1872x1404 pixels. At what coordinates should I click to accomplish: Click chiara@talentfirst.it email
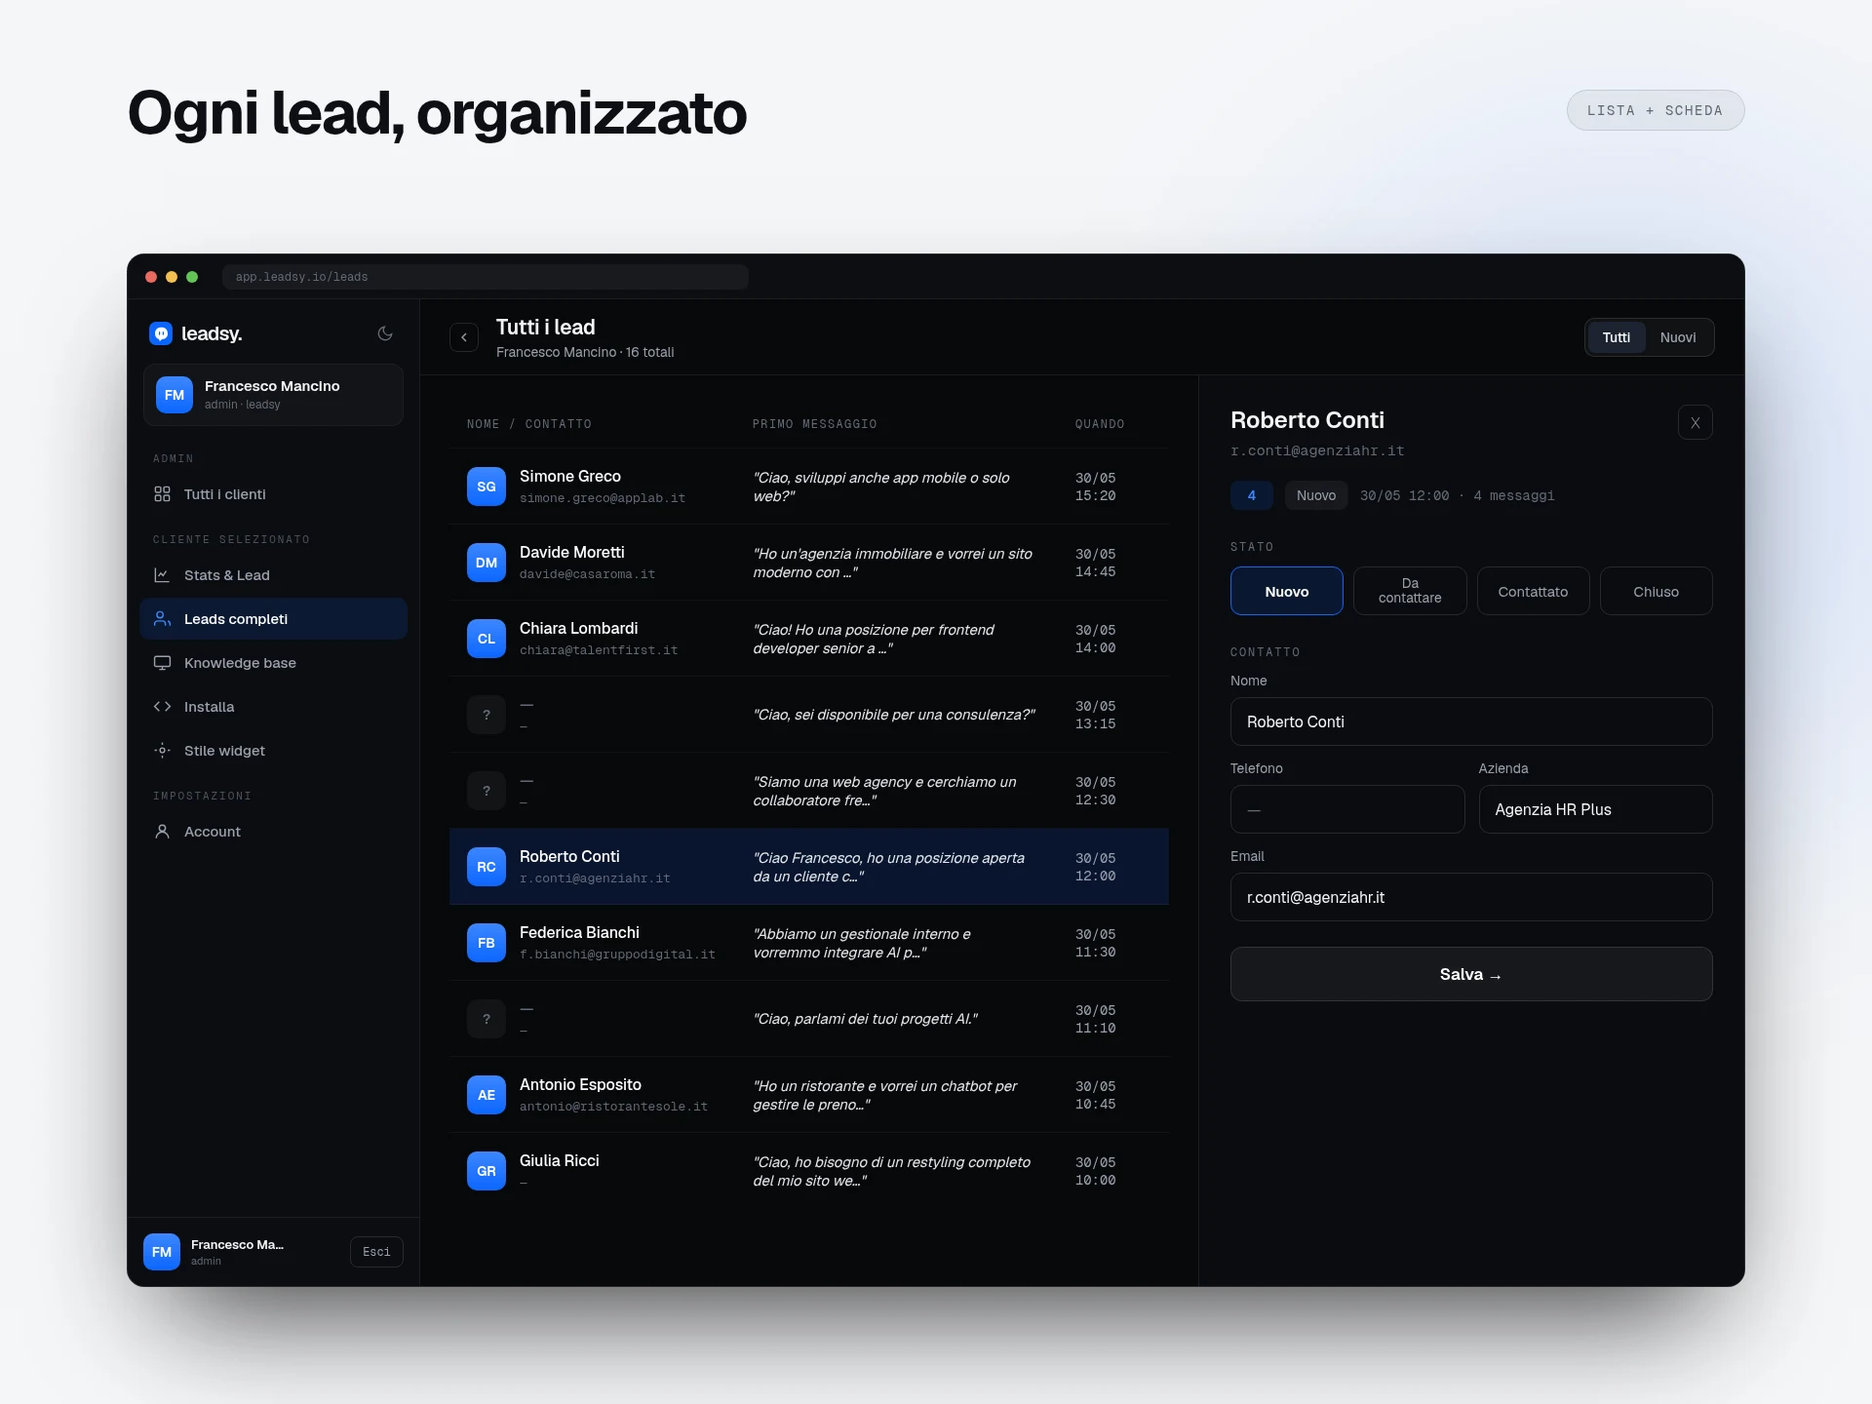pos(598,650)
